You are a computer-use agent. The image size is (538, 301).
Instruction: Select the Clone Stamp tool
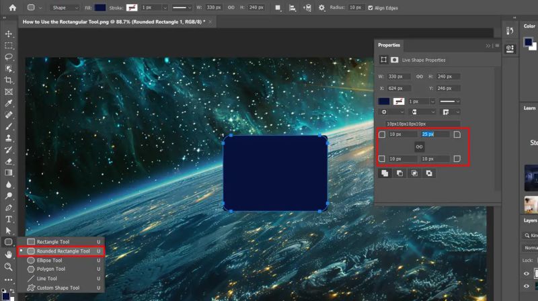point(9,138)
